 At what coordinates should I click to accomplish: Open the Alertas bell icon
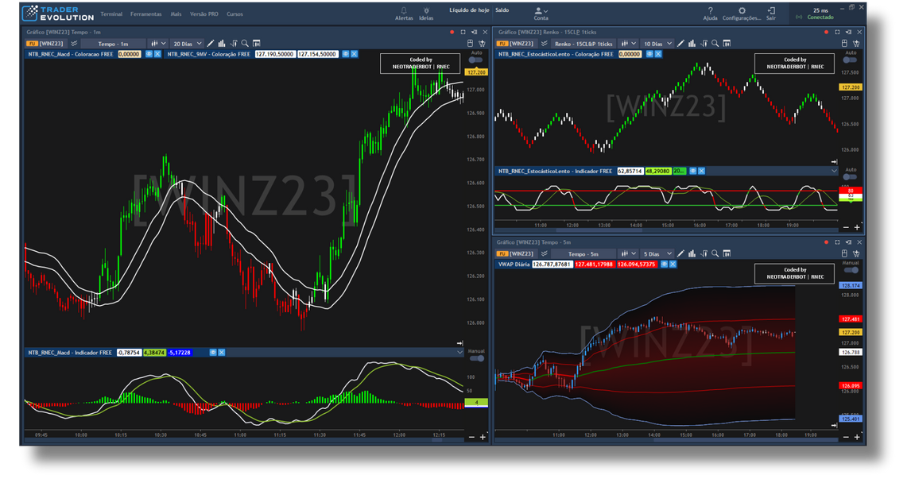click(x=404, y=11)
